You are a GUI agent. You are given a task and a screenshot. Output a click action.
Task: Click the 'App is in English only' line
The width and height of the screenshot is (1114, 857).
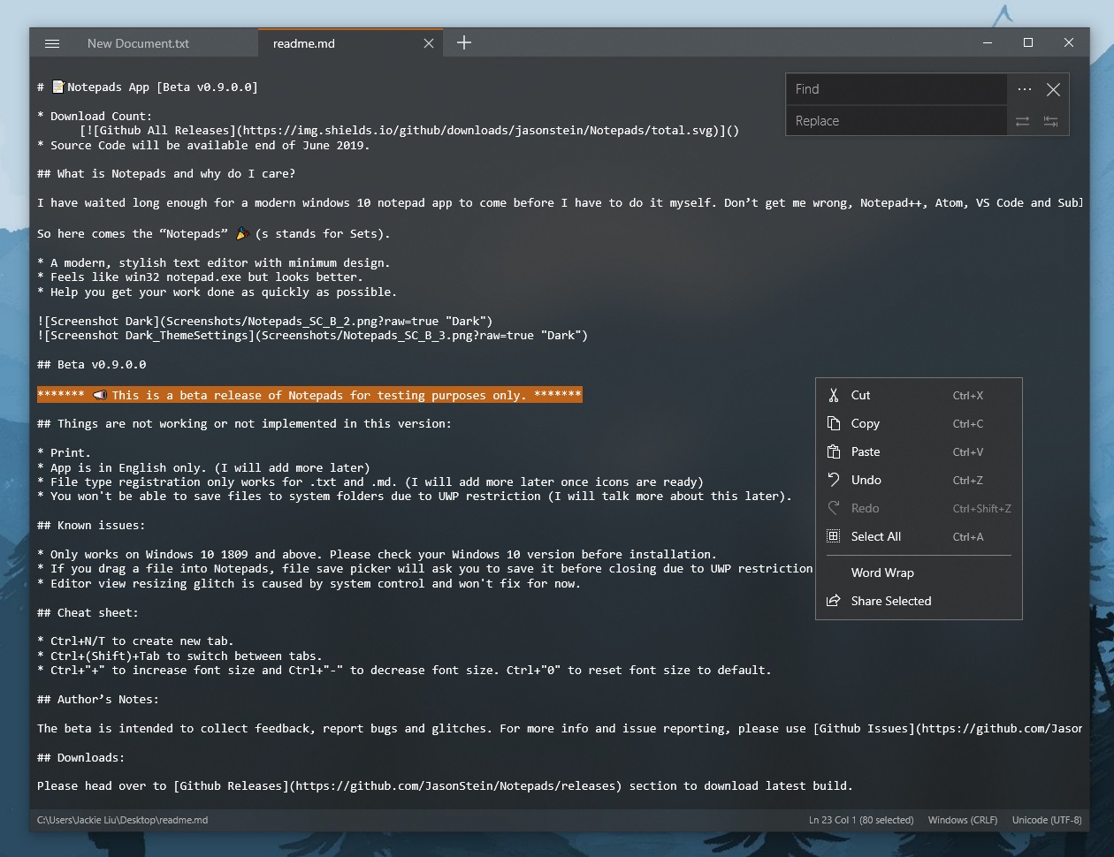(x=203, y=468)
